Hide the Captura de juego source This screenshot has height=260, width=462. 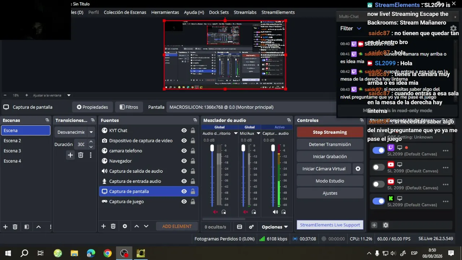184,201
